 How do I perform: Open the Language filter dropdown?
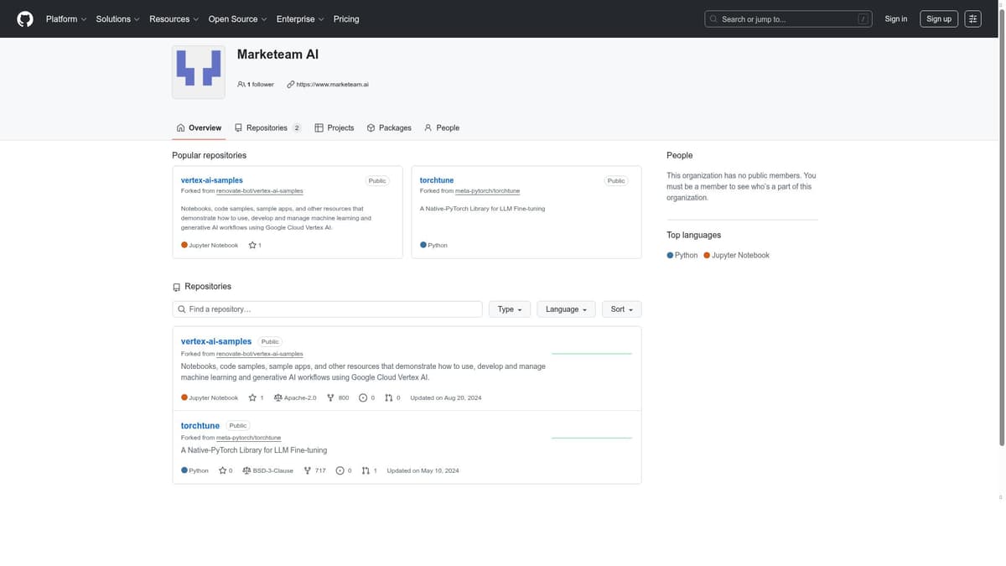click(566, 309)
